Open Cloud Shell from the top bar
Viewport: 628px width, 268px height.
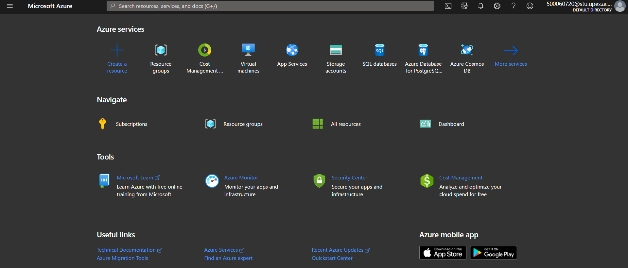[x=448, y=6]
